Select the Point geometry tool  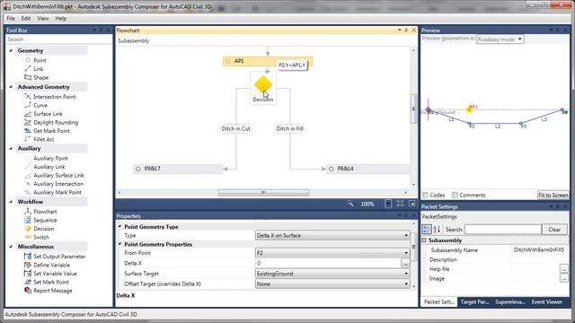(x=36, y=60)
